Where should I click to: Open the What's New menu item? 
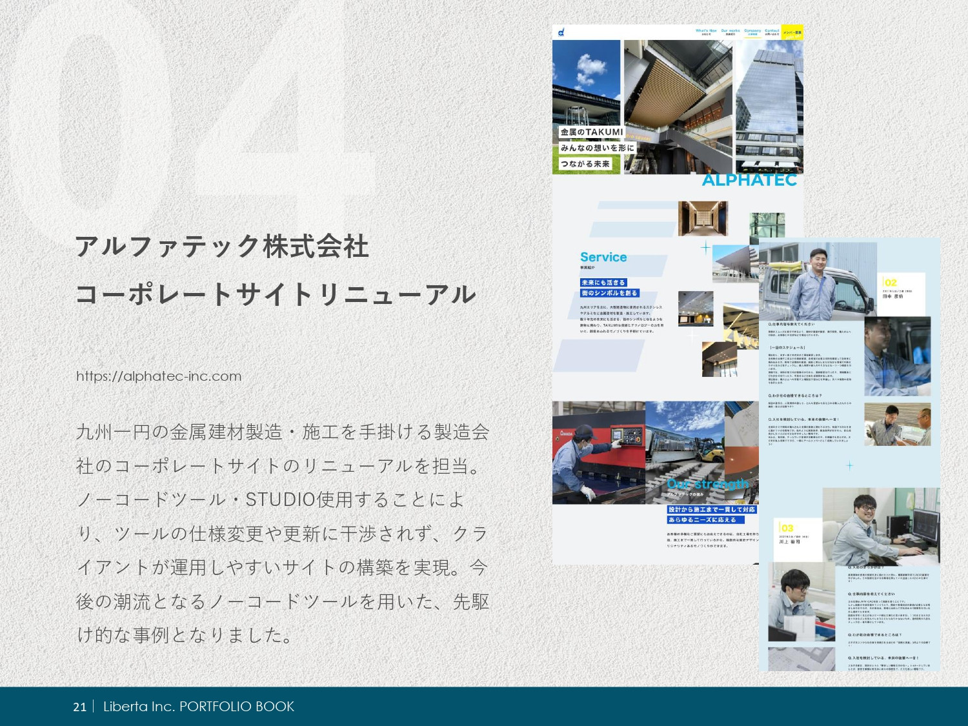coord(705,32)
